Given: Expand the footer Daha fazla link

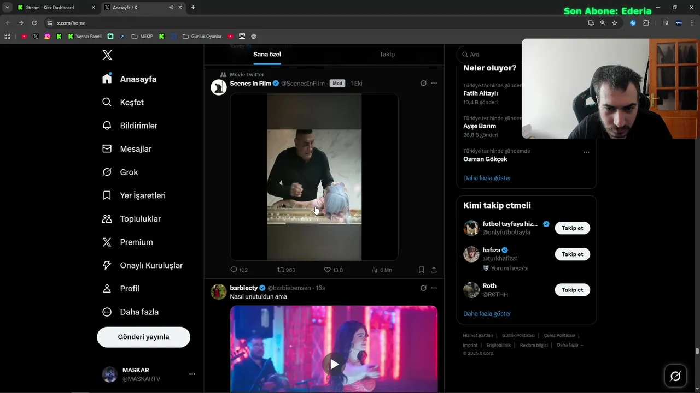Looking at the screenshot, I should point(570,345).
